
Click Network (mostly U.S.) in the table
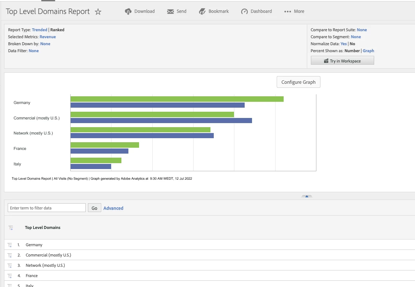[x=45, y=266]
